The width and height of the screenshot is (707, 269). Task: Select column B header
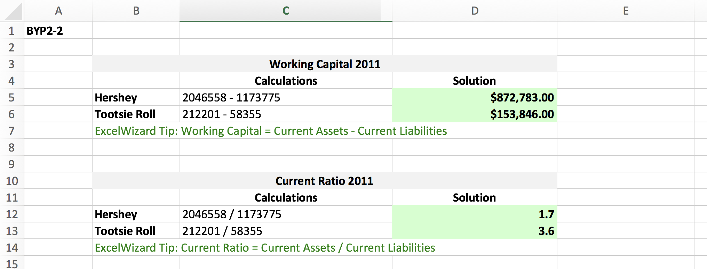136,11
